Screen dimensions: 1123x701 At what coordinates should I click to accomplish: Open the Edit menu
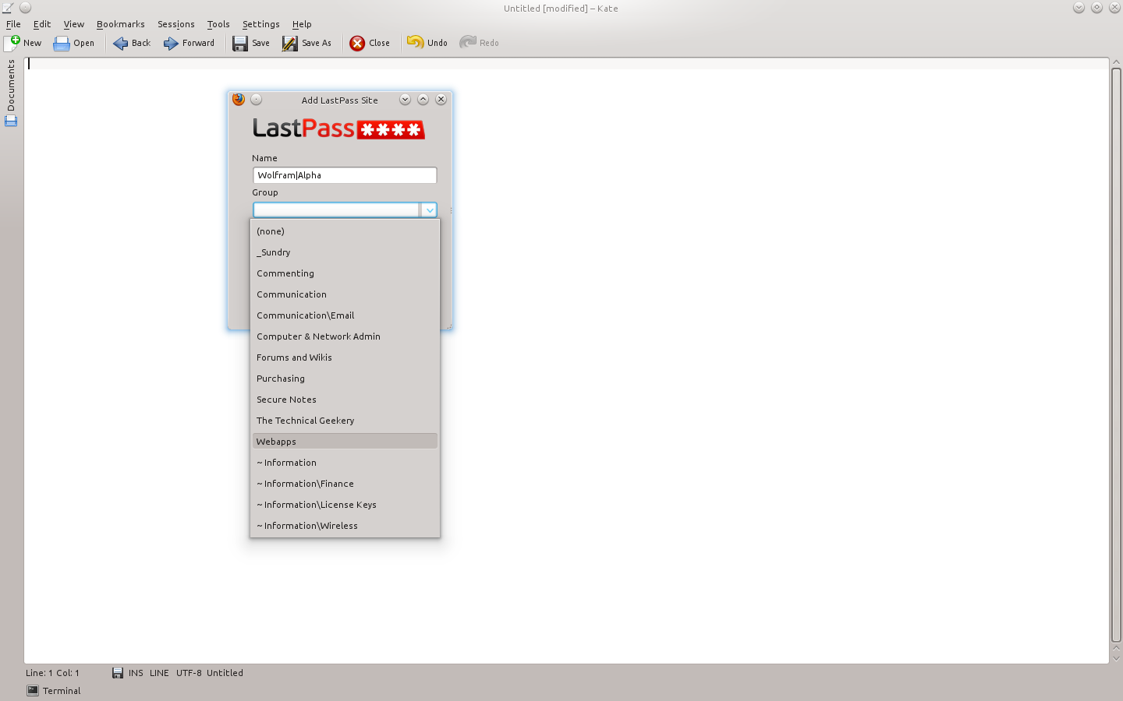coord(42,24)
